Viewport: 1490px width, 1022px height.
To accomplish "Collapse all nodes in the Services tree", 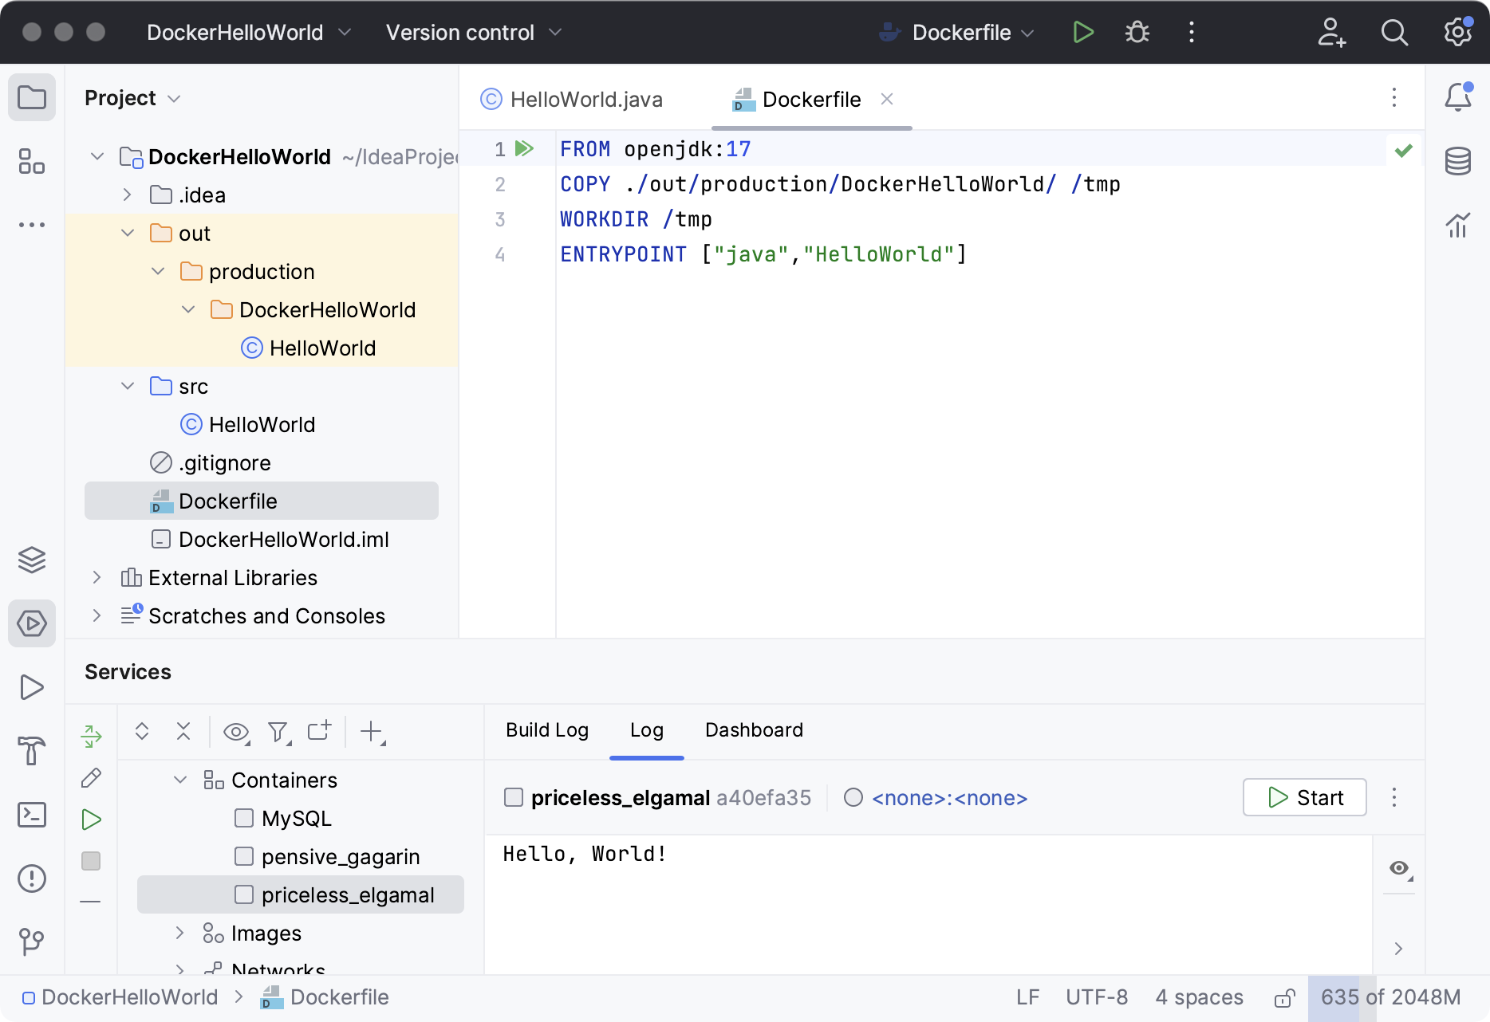I will pyautogui.click(x=183, y=732).
